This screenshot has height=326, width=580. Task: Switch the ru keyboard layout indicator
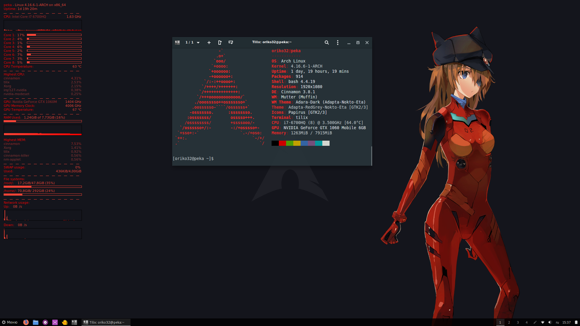557,322
